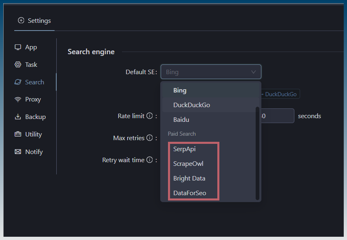Select the Bright Data option
347x240 pixels.
[x=189, y=178]
